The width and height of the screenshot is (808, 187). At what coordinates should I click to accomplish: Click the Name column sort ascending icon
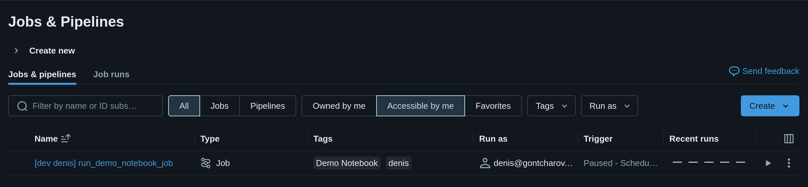coord(66,138)
